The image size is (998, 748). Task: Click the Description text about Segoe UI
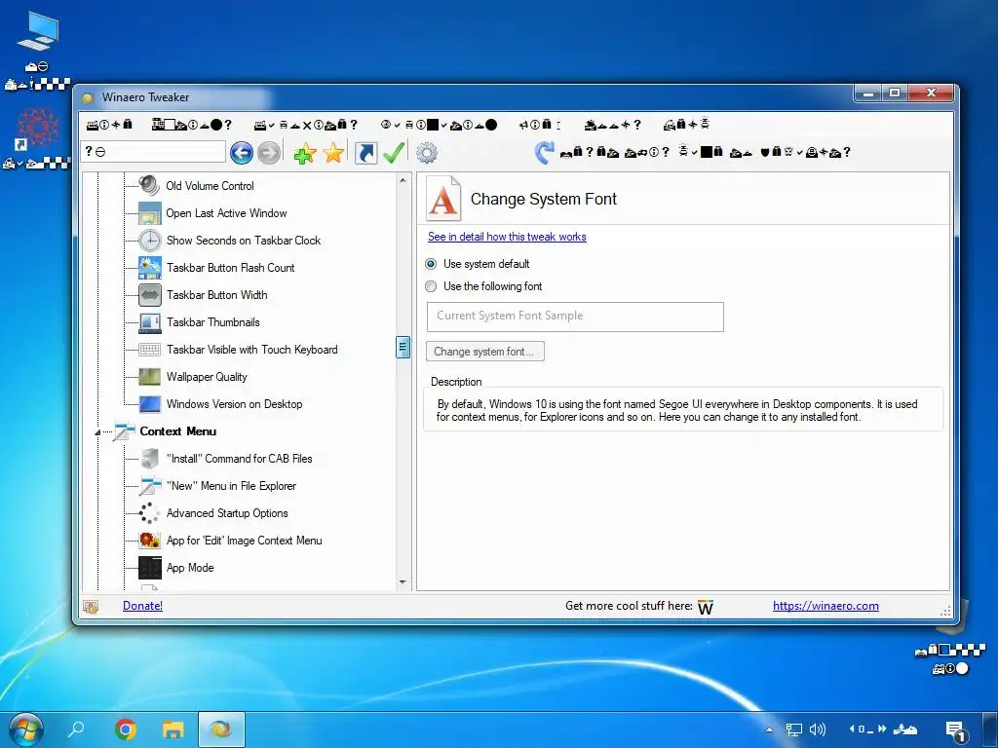click(x=677, y=410)
